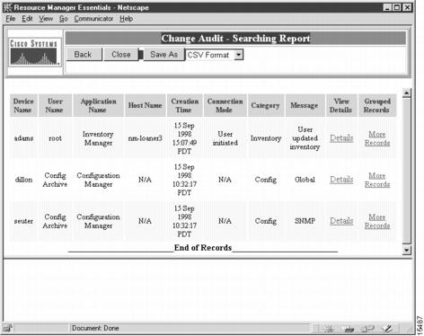Click the SNMP message cell

coord(305,221)
